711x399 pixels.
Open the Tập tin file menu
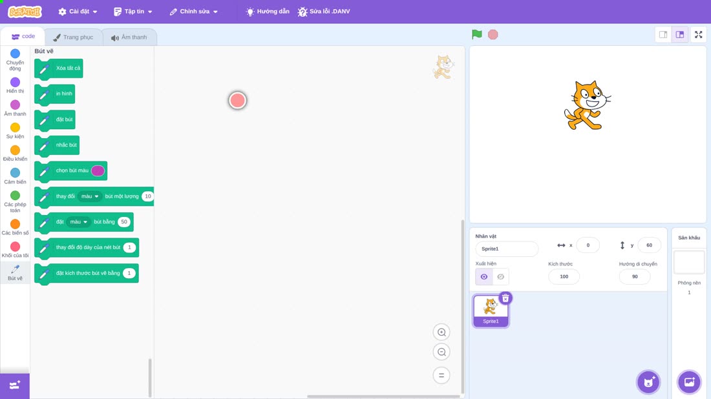point(133,12)
